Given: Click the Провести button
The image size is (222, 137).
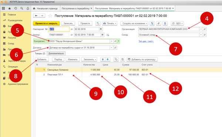Looking at the screenshot, I should coord(85,24).
